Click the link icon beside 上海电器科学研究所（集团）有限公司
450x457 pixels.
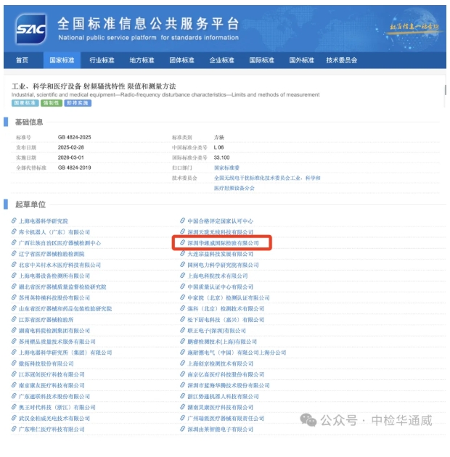(x=14, y=353)
